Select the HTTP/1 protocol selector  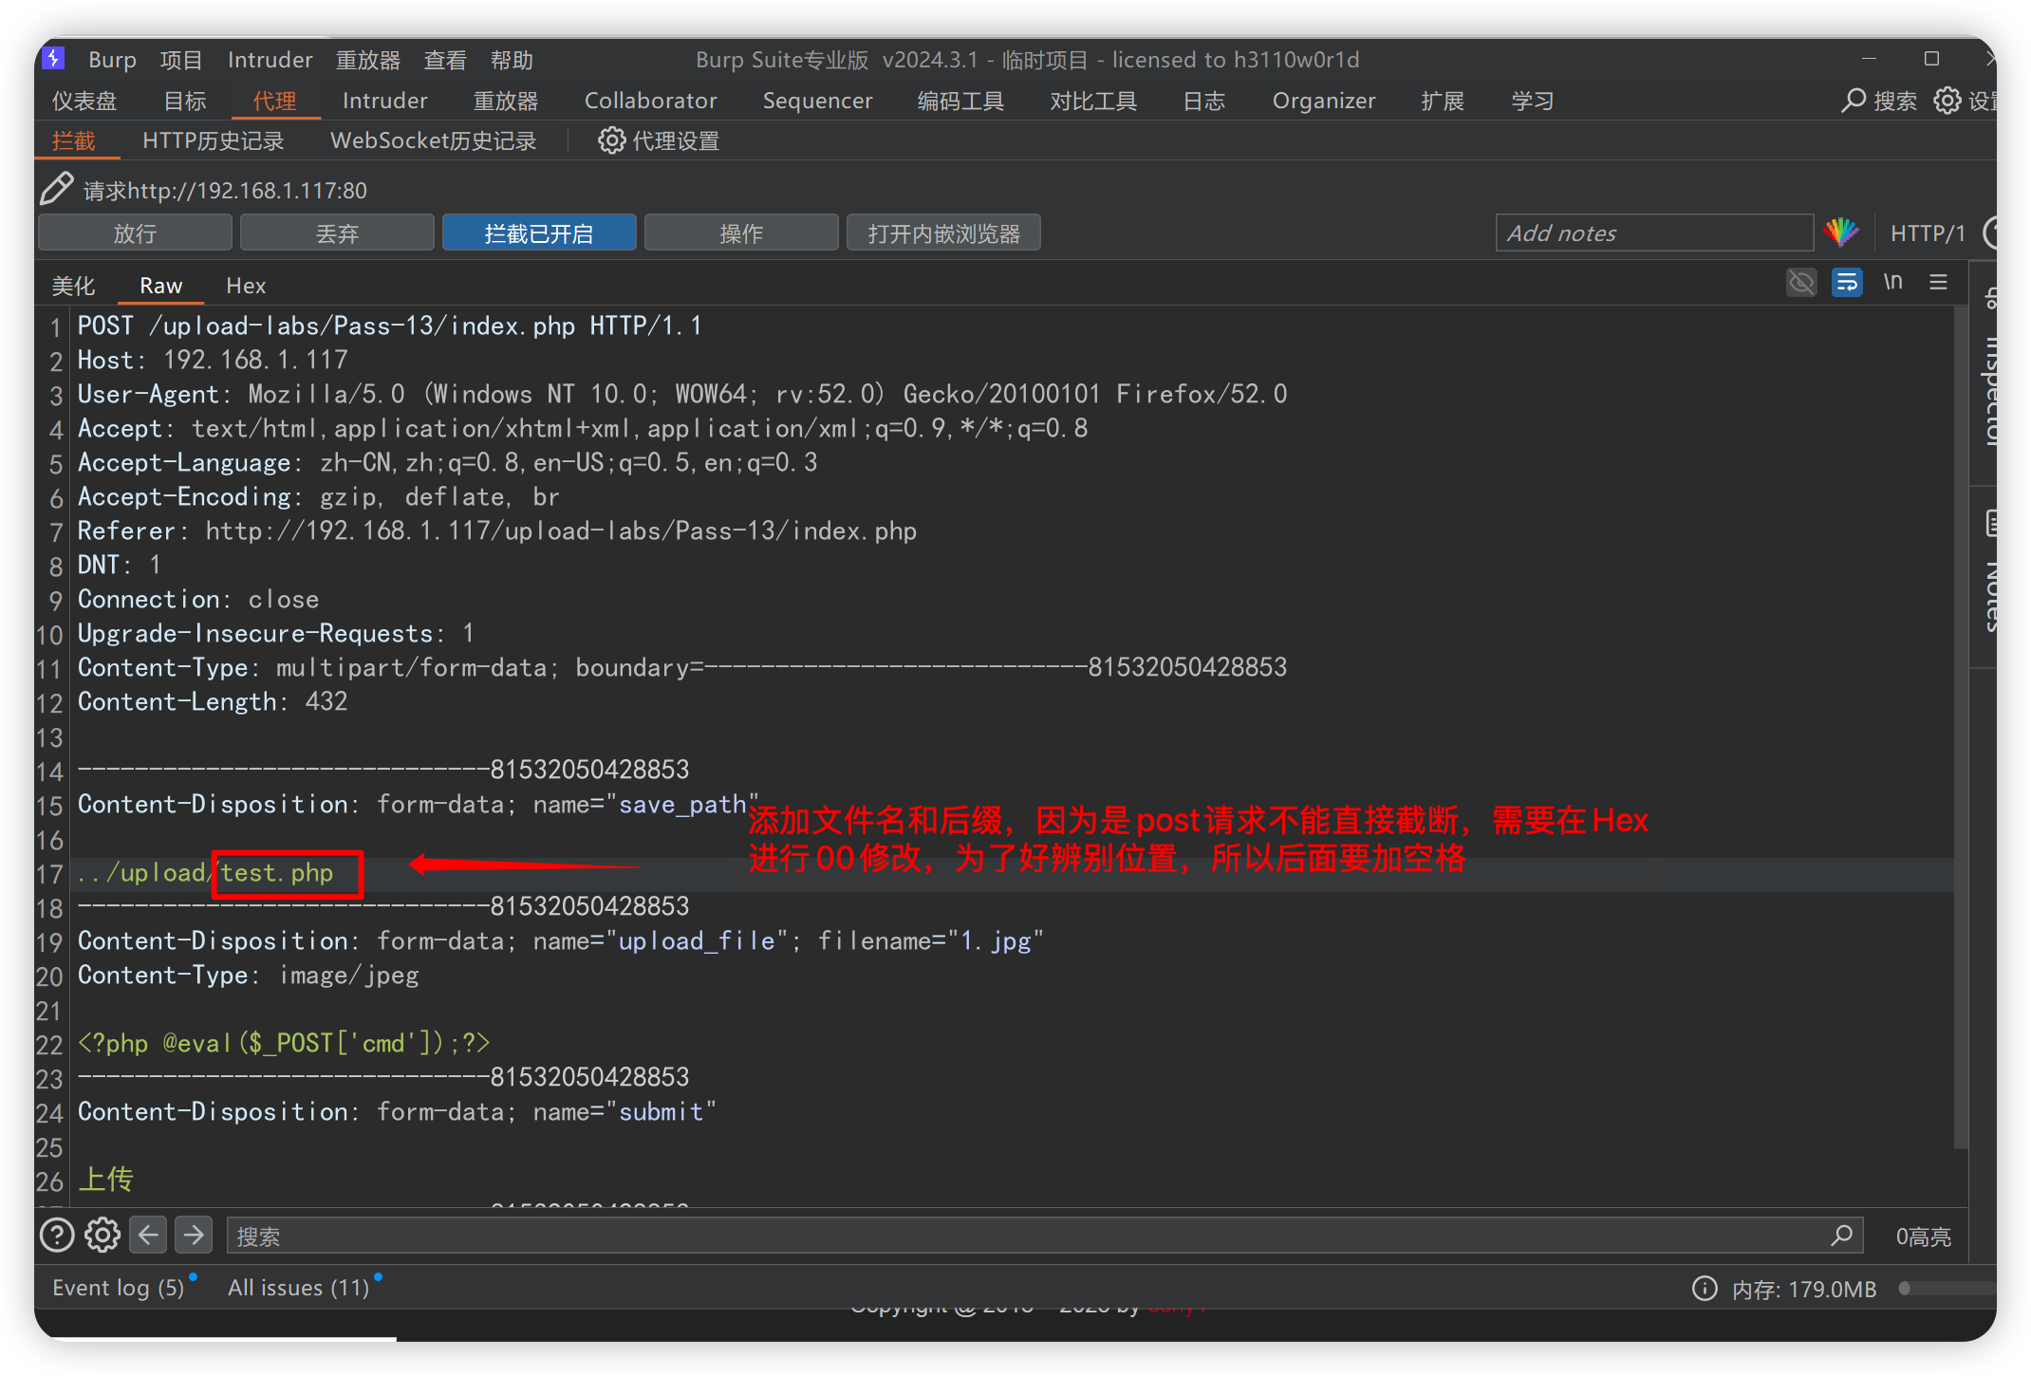pos(1927,233)
